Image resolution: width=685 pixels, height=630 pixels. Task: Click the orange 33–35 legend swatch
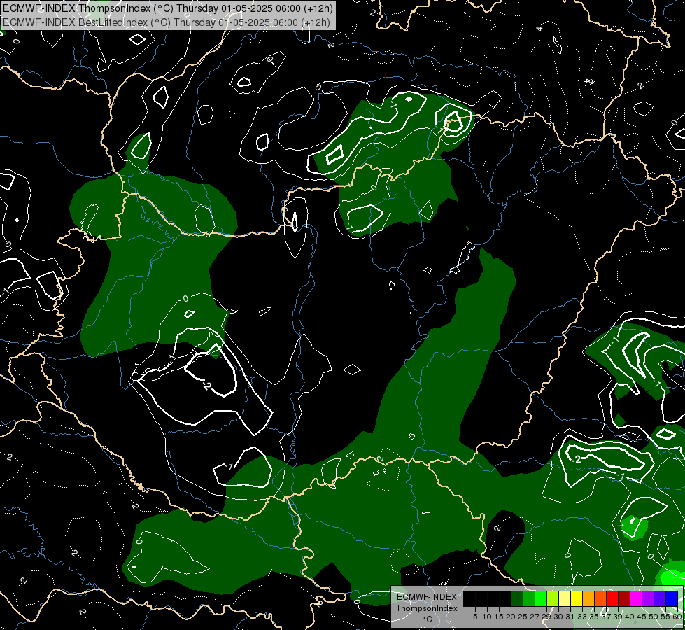[x=588, y=598]
